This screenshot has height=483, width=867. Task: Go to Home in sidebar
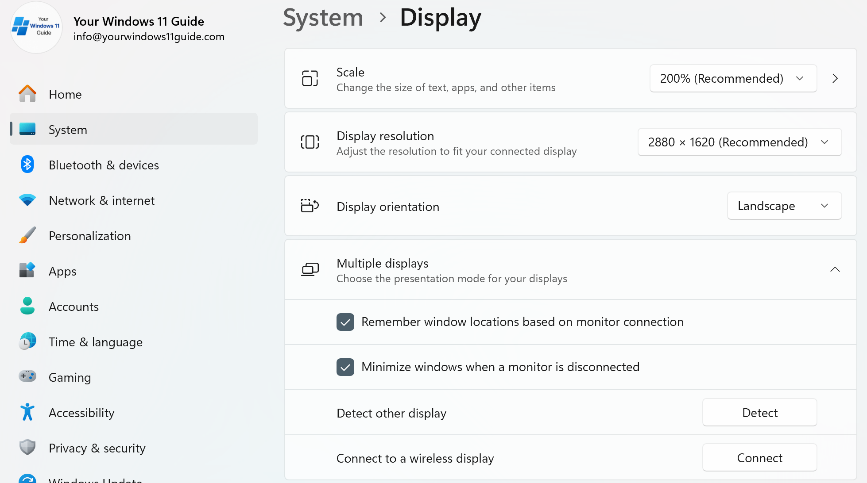click(133, 94)
